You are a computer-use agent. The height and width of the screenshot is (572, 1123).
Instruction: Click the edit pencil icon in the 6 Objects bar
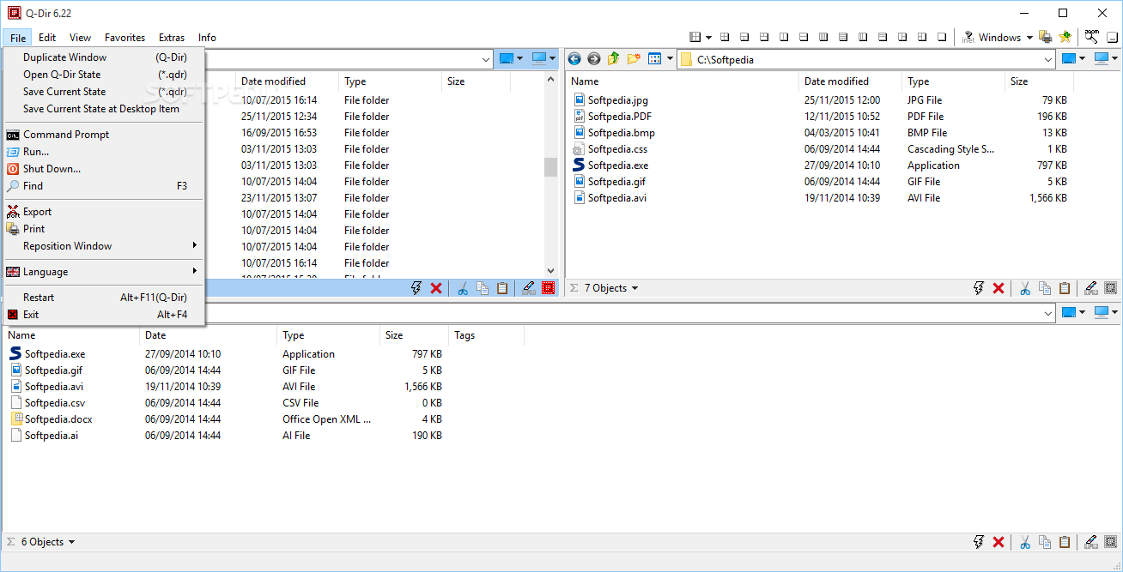(1090, 542)
